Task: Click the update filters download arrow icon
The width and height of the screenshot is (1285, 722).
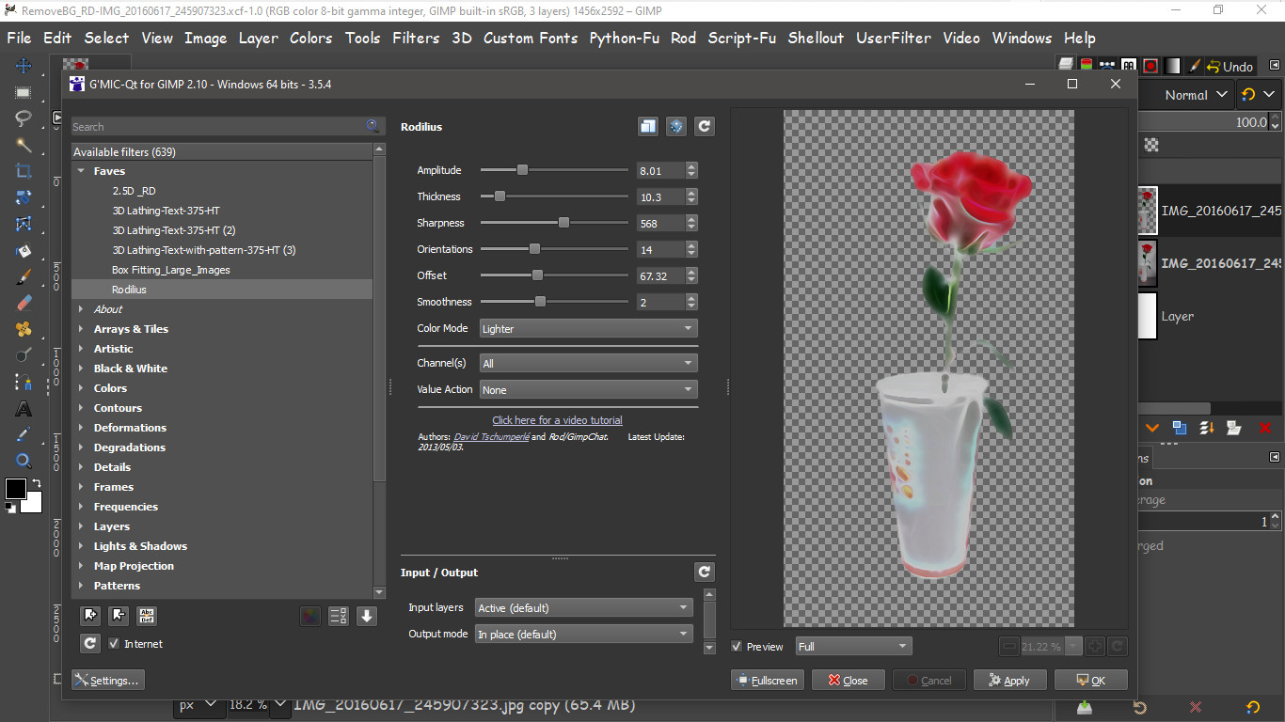Action: point(367,616)
